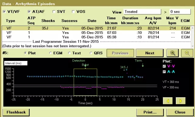The height and width of the screenshot is (117, 195).
Task: Click the 78/214 avg bpm value
Action: tap(153, 33)
